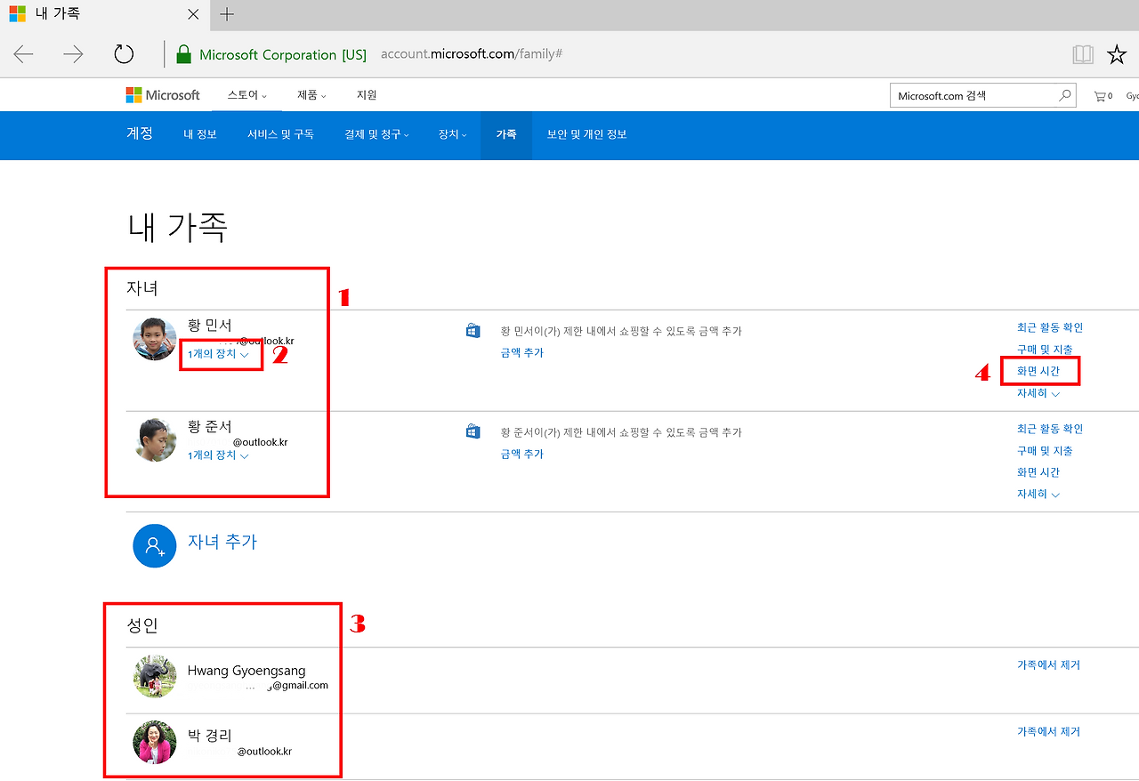
Task: Open the 스토어 menu
Action: (246, 95)
